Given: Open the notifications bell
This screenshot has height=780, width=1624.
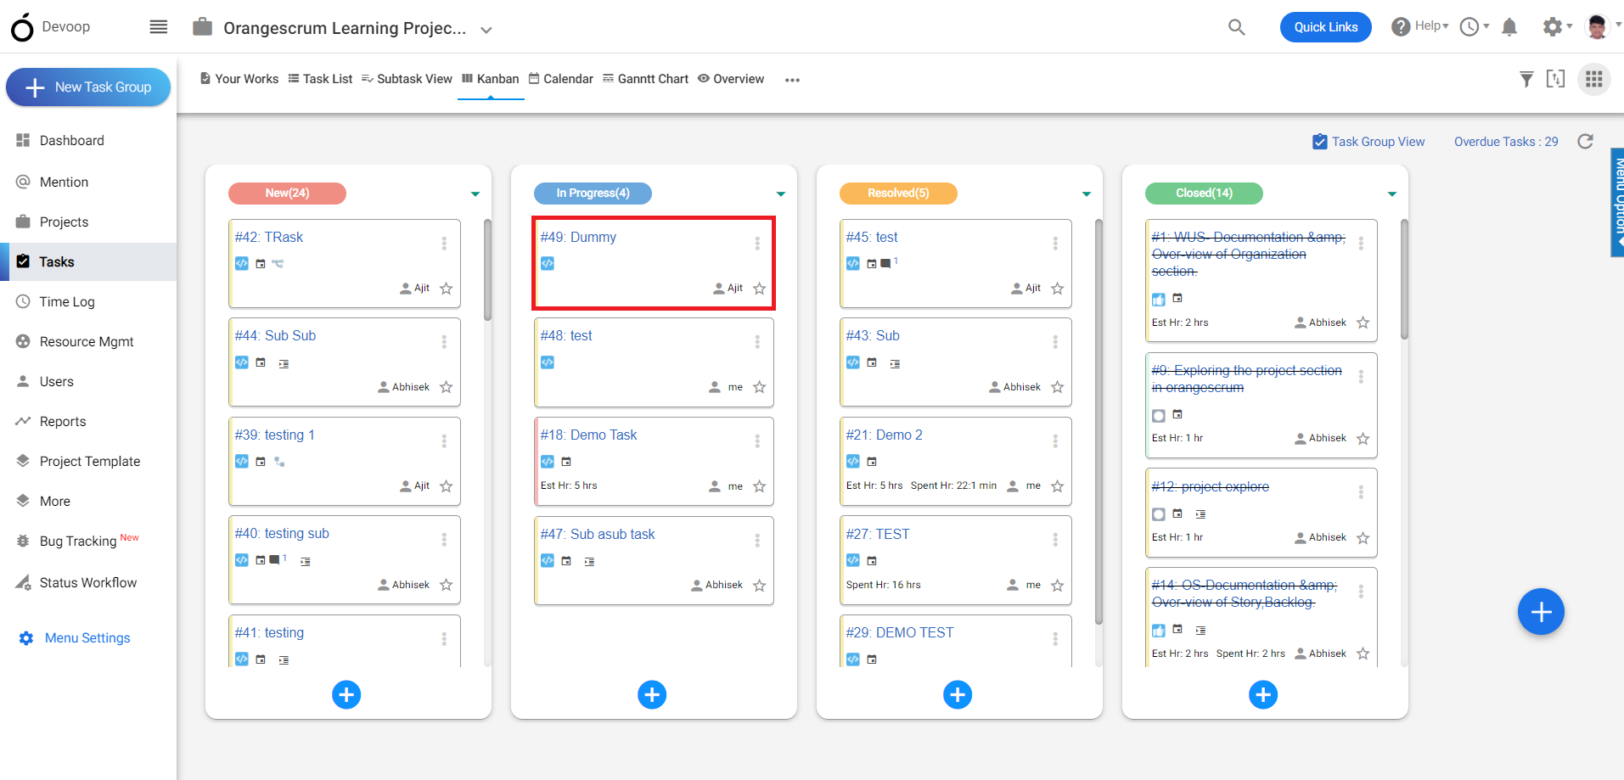Looking at the screenshot, I should pos(1509,27).
